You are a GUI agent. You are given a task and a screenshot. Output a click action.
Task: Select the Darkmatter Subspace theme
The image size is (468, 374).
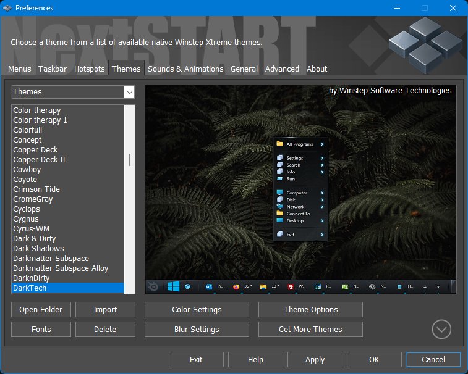point(68,258)
